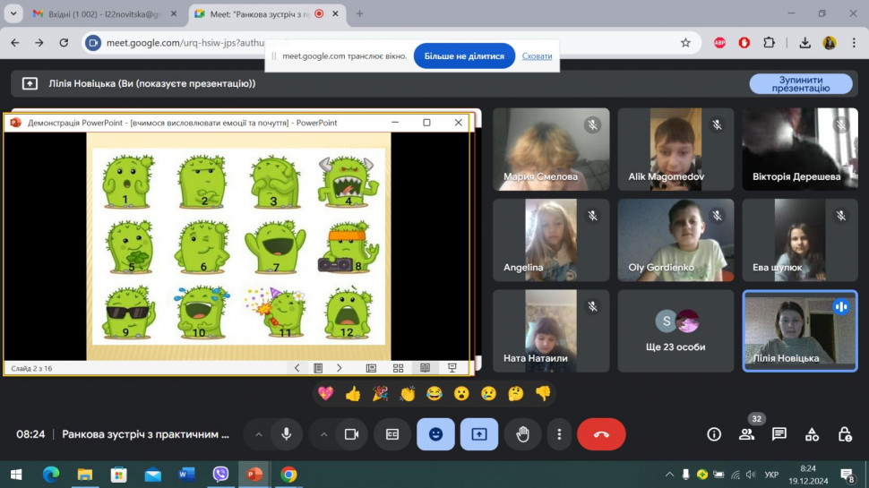Switch to the Gmail inbox tab

coord(99,13)
